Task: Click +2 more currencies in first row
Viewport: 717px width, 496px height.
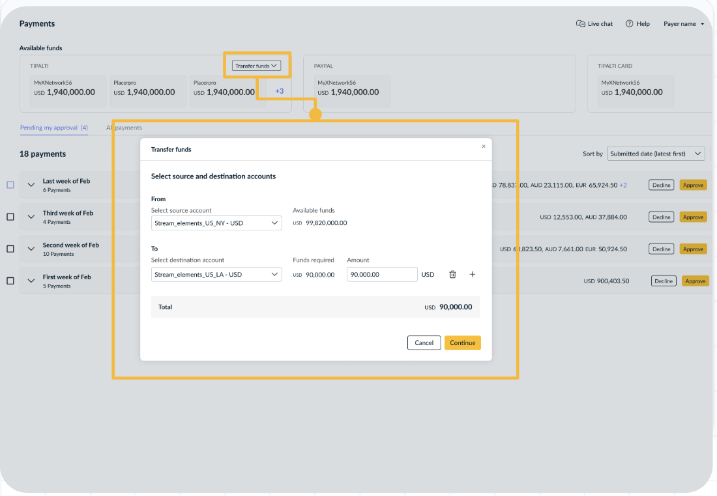Action: [622, 185]
